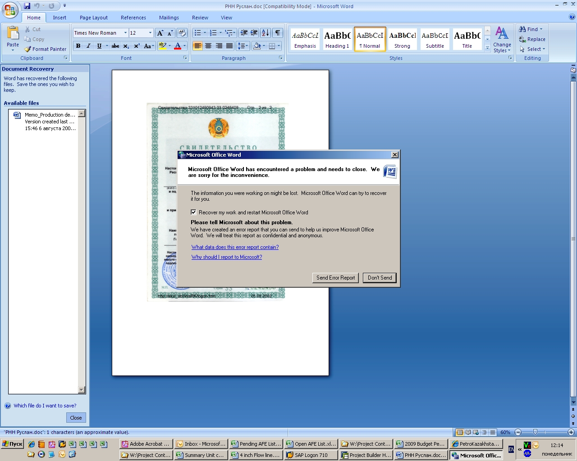
Task: Center the text alignment
Action: tap(208, 46)
